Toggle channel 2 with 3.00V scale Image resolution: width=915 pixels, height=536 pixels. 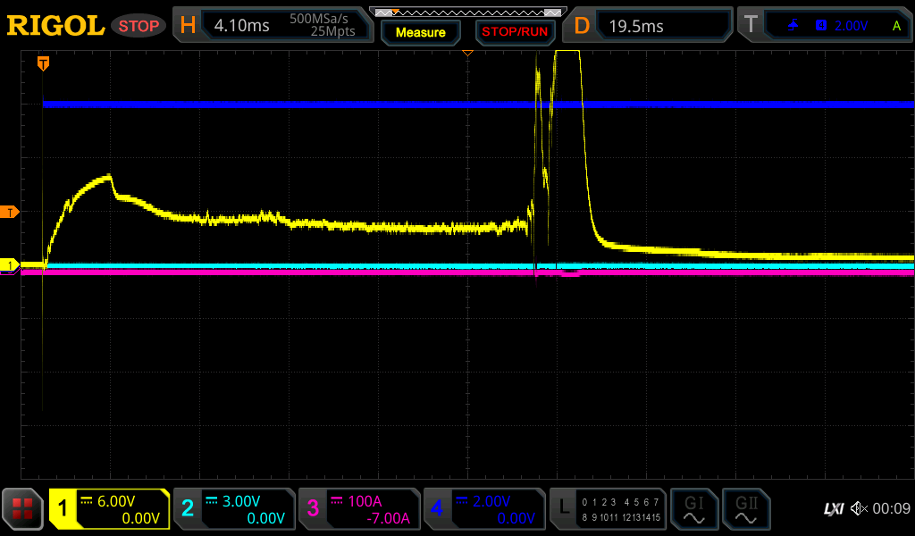point(234,509)
